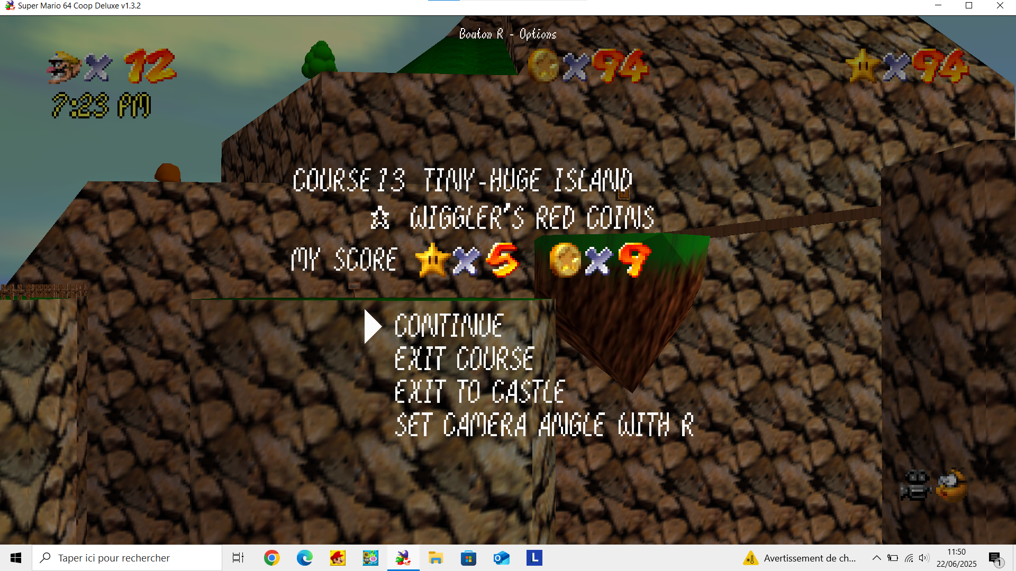1016x571 pixels.
Task: Maximize the game window
Action: (x=969, y=6)
